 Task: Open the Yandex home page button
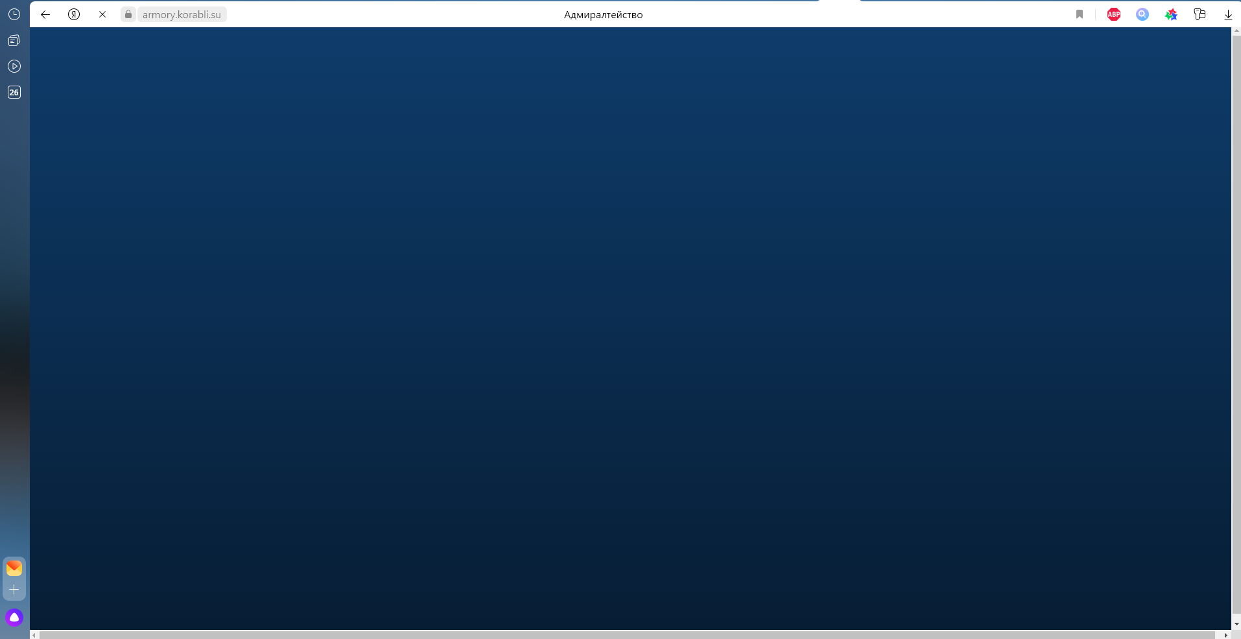(74, 14)
